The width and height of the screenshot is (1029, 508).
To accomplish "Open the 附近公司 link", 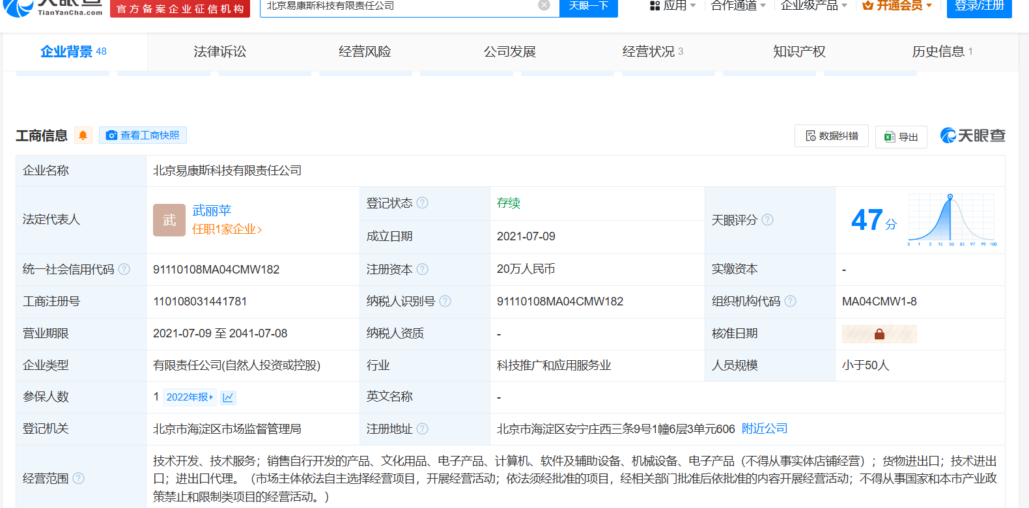I will pos(765,429).
